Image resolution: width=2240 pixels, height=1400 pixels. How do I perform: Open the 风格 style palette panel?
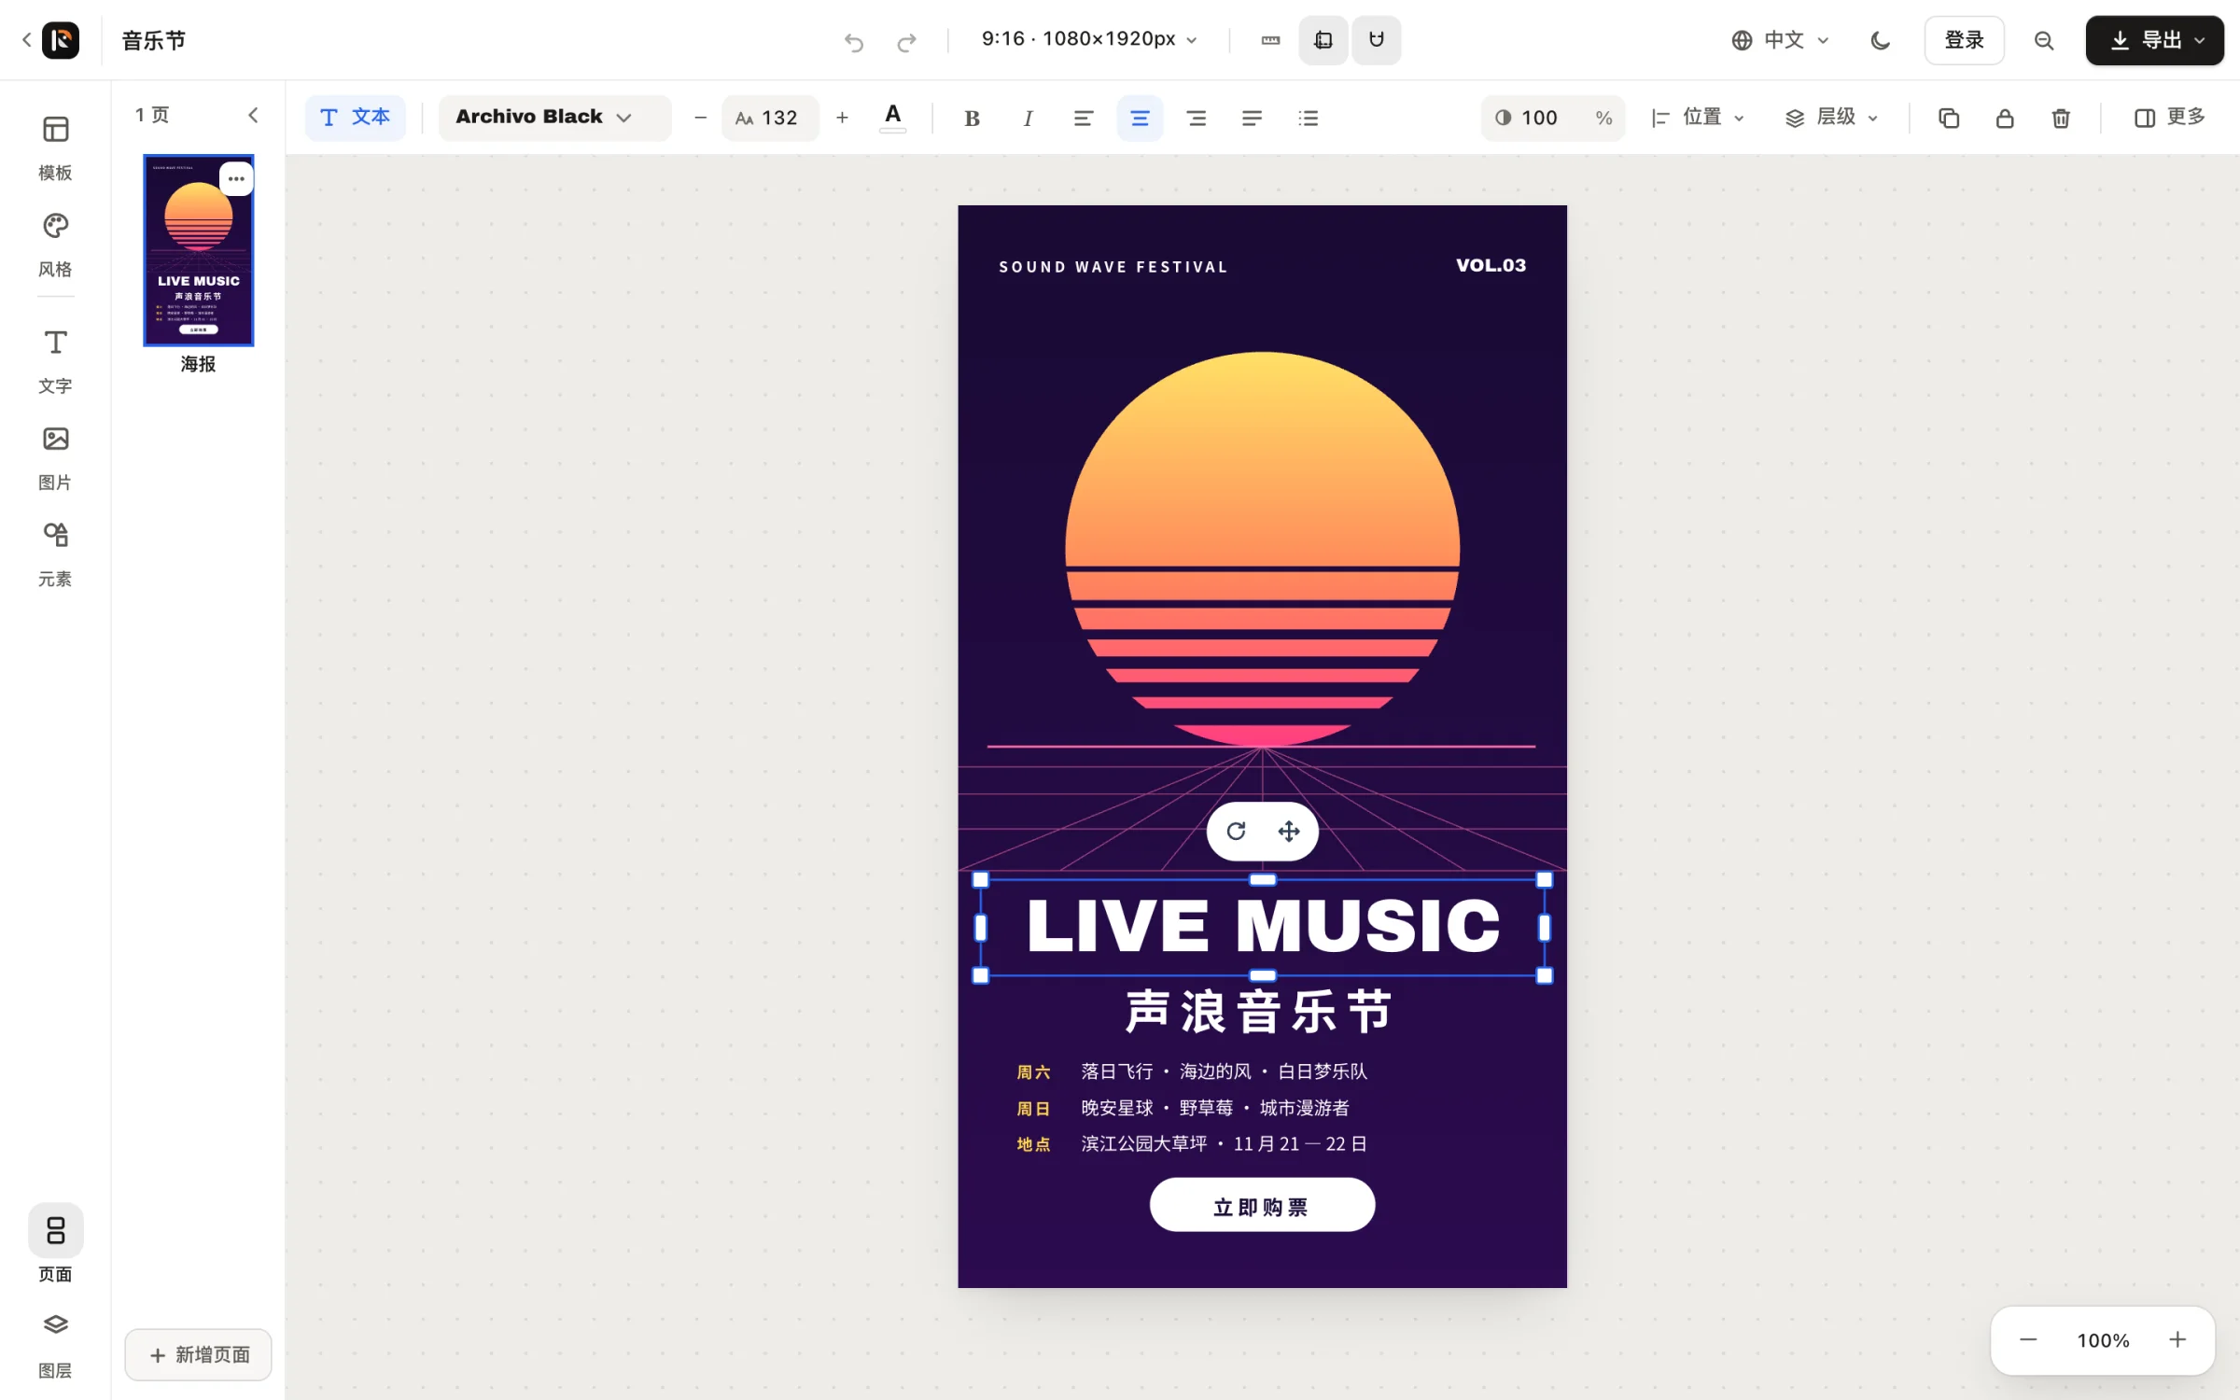point(55,244)
